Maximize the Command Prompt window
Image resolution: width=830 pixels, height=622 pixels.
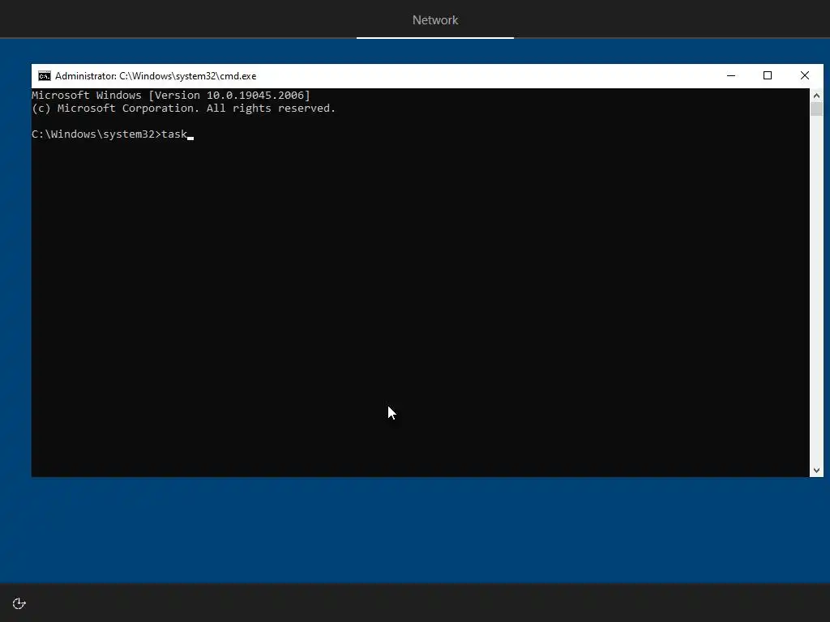(x=768, y=75)
